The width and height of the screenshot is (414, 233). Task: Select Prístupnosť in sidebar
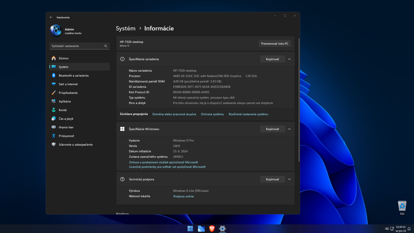80,136
